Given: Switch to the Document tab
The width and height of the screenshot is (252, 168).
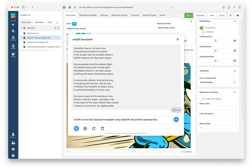Looking at the screenshot, I should coord(71,15).
